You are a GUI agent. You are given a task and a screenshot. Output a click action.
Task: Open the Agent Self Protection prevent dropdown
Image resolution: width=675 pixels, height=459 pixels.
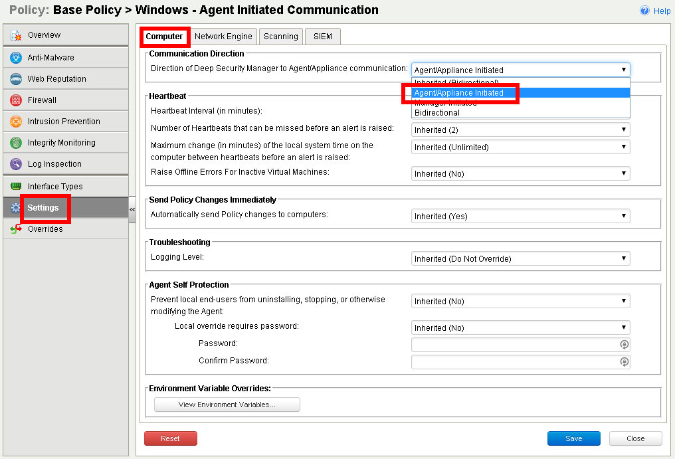tap(520, 301)
